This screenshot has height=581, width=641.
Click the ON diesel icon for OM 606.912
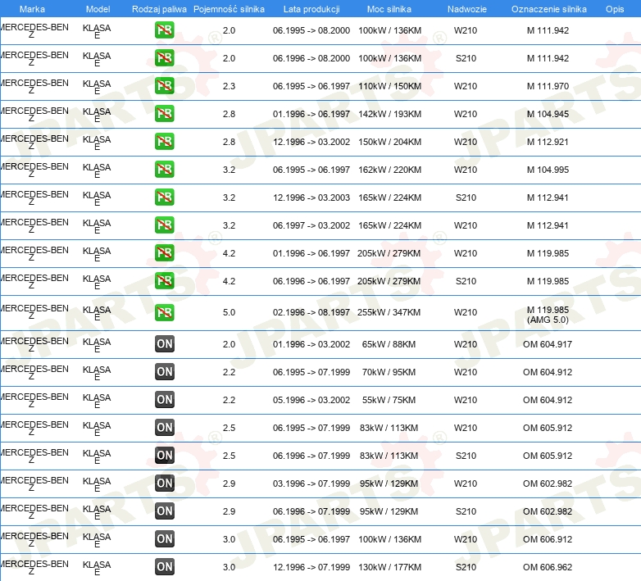[164, 538]
